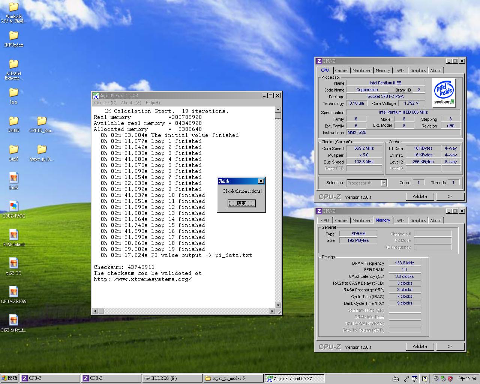Click the 1.792 V core voltage value

pos(411,103)
